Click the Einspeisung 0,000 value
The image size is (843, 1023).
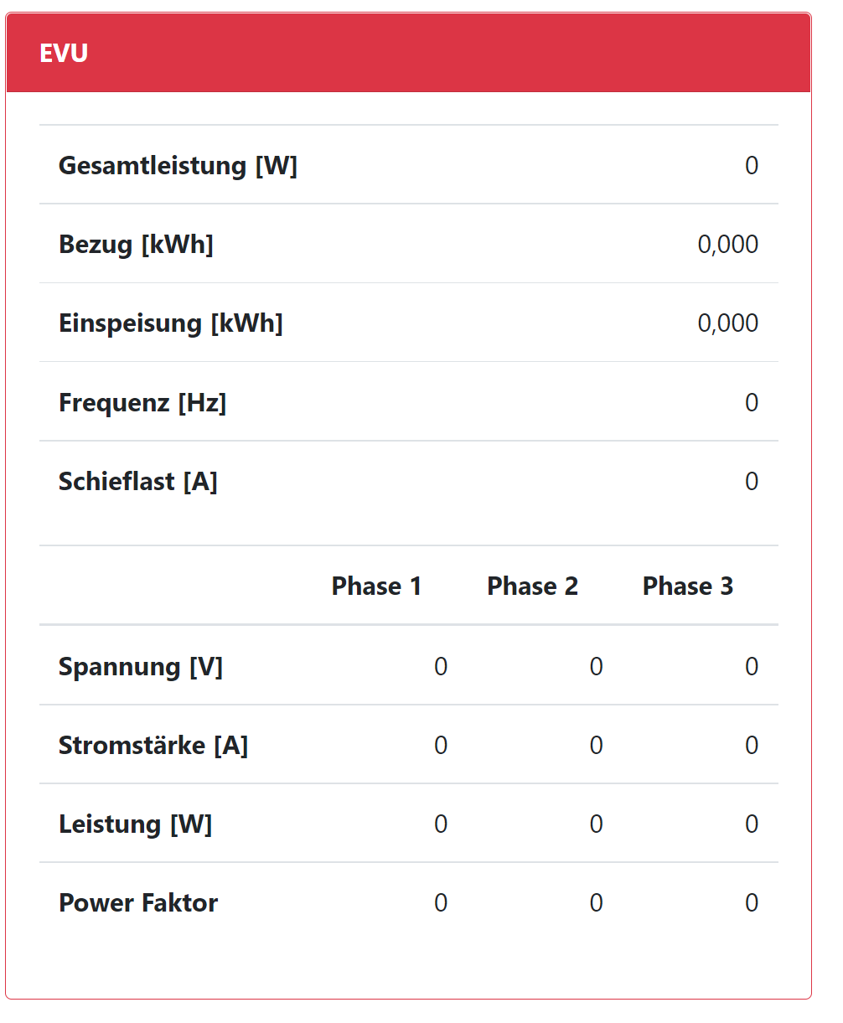tap(727, 323)
